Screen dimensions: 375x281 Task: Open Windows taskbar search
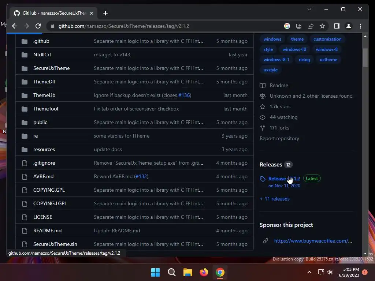pyautogui.click(x=172, y=272)
